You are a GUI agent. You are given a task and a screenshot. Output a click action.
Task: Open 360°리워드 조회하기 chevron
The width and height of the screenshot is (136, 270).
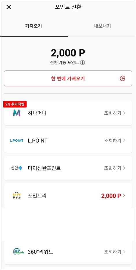(124, 252)
